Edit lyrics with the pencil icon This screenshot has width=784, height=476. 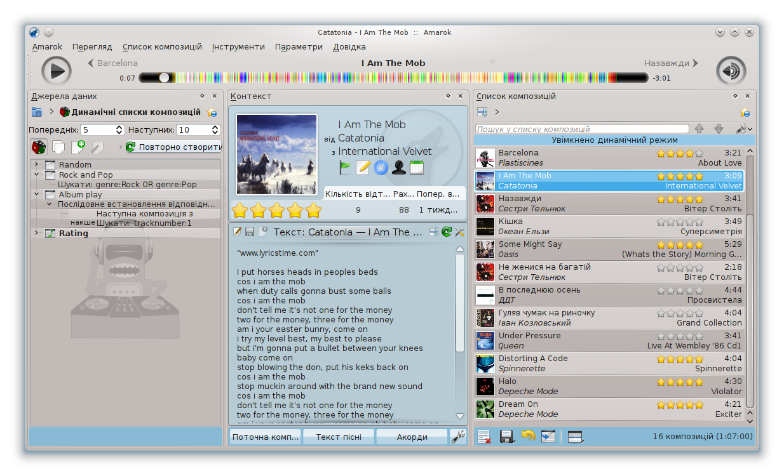click(238, 232)
